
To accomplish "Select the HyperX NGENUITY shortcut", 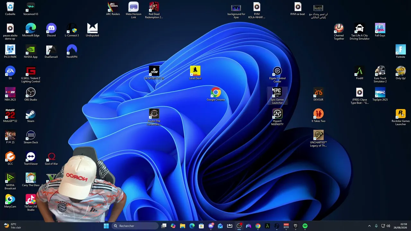I will [277, 117].
